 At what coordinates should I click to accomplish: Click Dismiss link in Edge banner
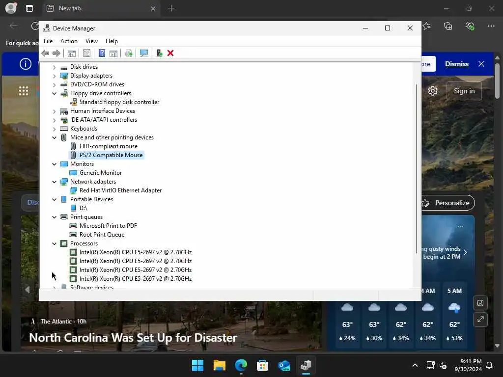coord(457,64)
